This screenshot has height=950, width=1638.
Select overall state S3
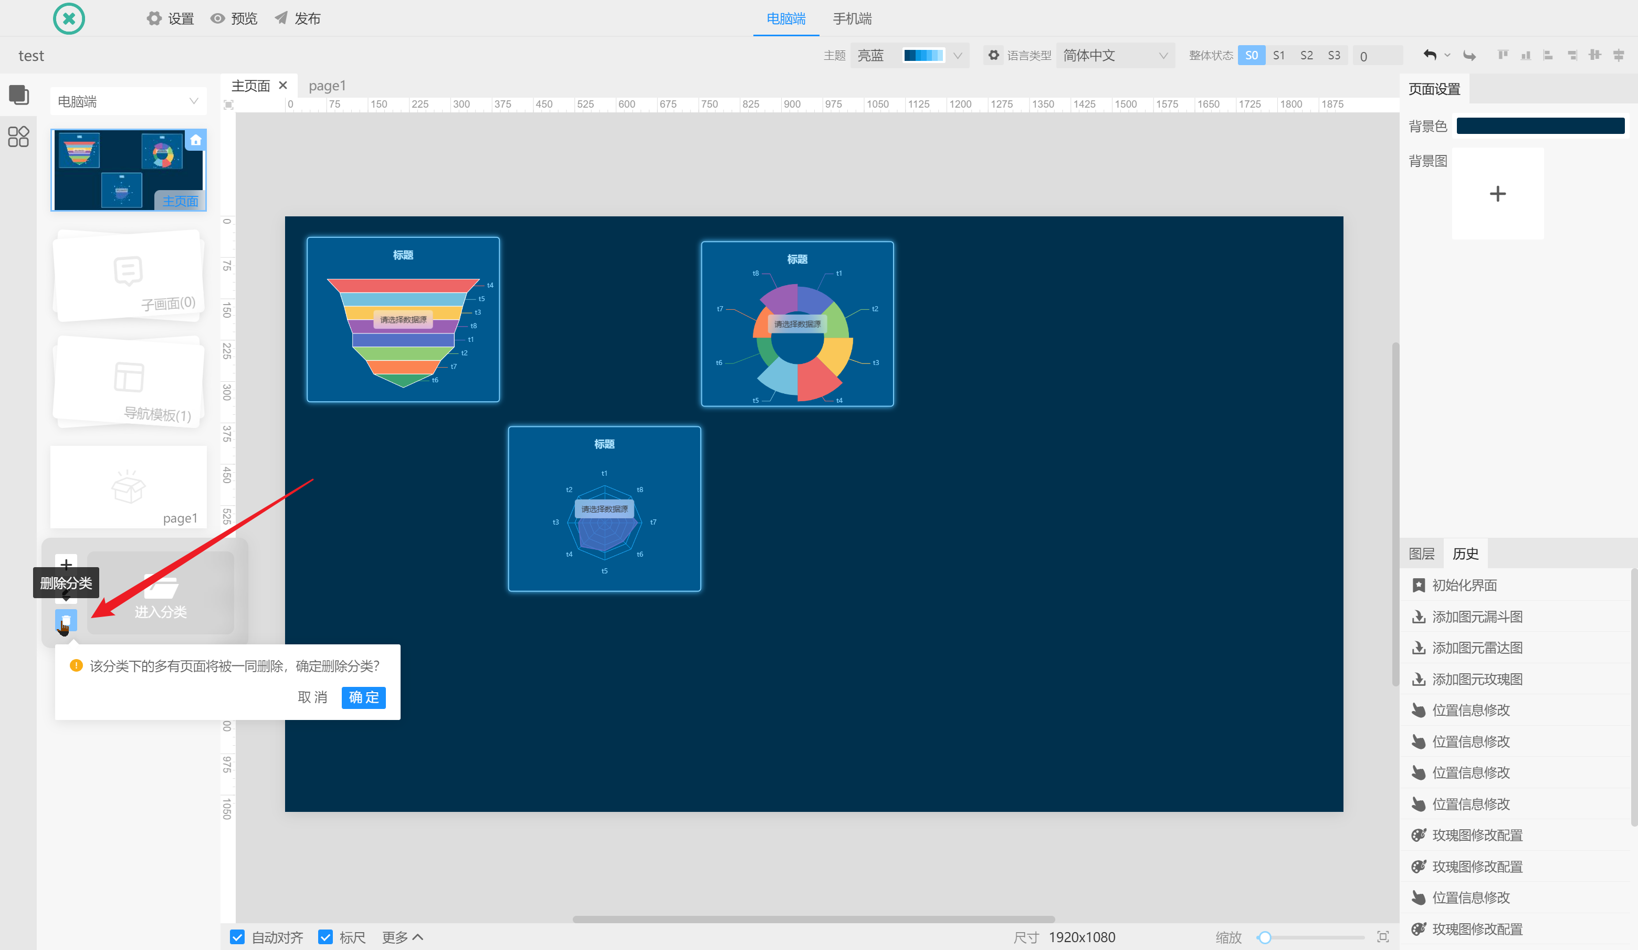click(x=1334, y=55)
